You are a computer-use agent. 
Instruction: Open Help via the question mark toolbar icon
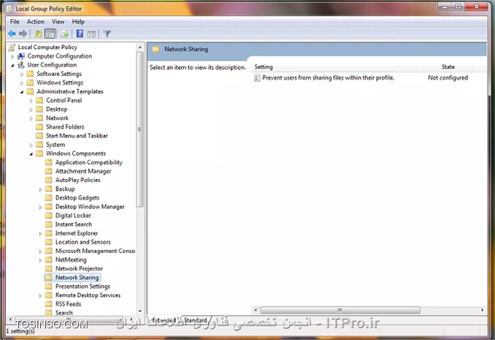(80, 33)
